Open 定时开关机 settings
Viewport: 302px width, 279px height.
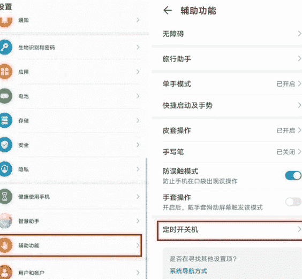click(230, 231)
